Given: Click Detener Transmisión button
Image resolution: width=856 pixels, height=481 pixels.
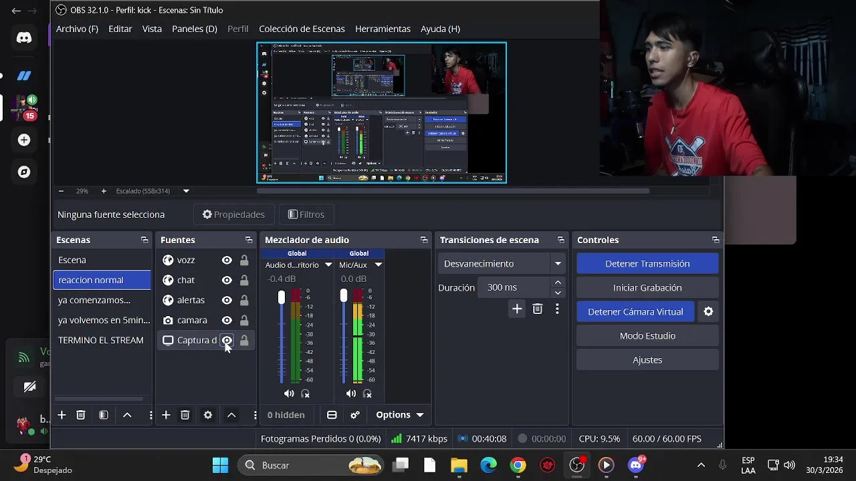Looking at the screenshot, I should pyautogui.click(x=647, y=263).
